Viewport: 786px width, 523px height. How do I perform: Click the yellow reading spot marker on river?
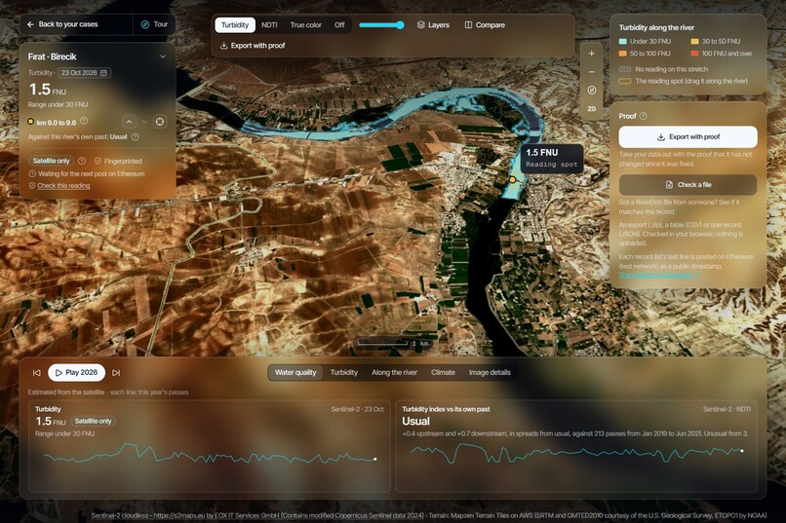[512, 179]
